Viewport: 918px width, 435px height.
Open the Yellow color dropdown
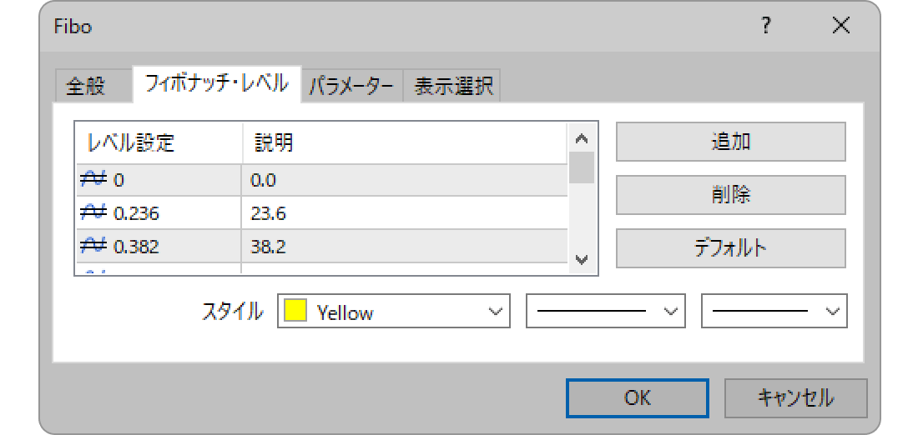pos(393,311)
